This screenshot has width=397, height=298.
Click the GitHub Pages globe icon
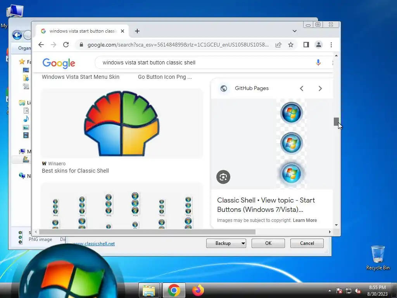coord(224,88)
